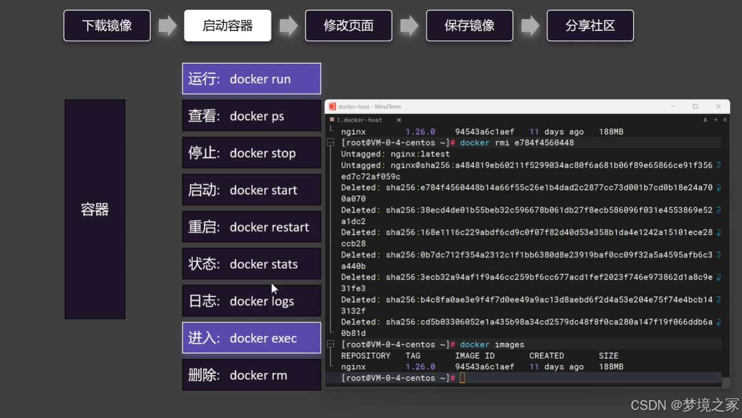
Task: Open the 修改页面 step
Action: coord(349,26)
